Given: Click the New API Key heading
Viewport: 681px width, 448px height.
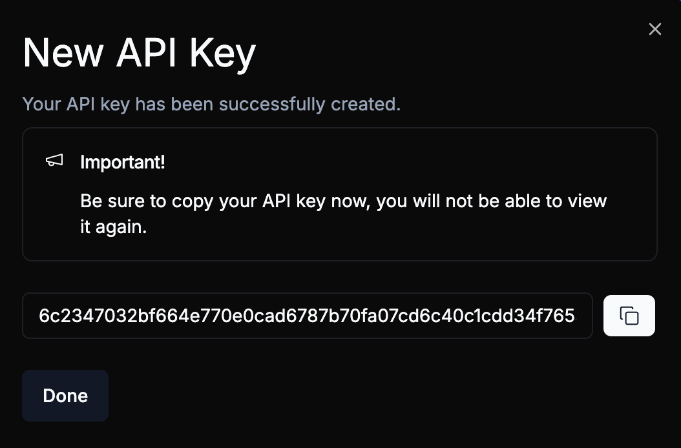Looking at the screenshot, I should point(138,52).
